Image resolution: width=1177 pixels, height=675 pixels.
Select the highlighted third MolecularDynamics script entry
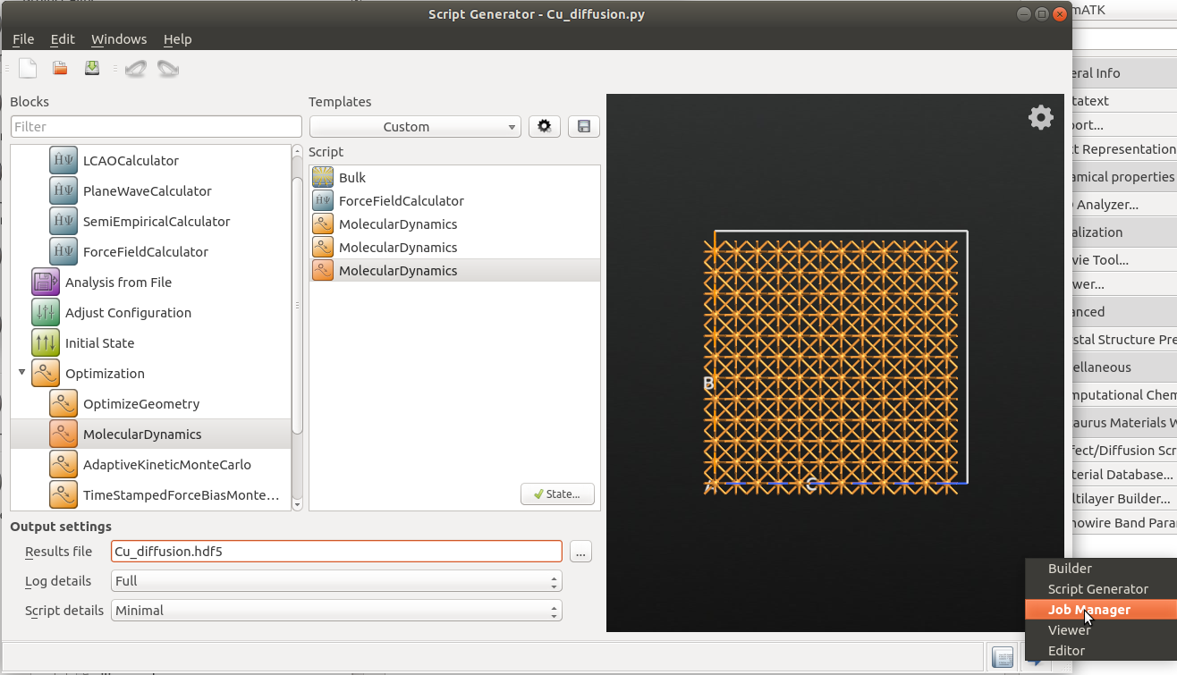pyautogui.click(x=454, y=271)
